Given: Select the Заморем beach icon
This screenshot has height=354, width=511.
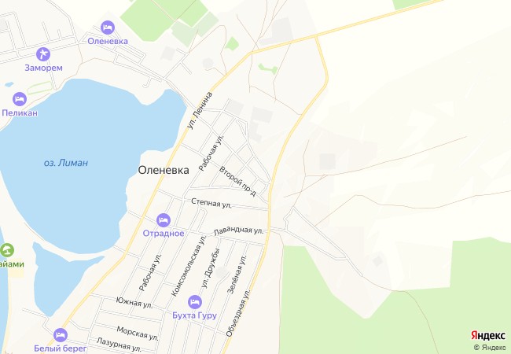Looking at the screenshot, I should coord(43,54).
